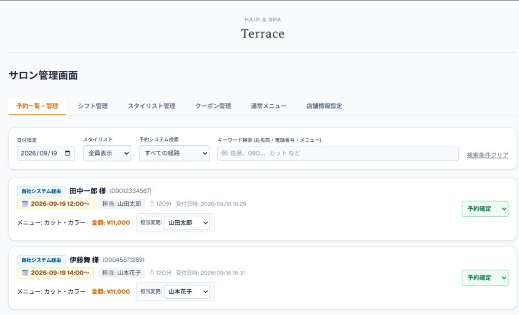519x315 pixels.
Task: Select customer name 田中一郎 様
Action: coord(88,191)
